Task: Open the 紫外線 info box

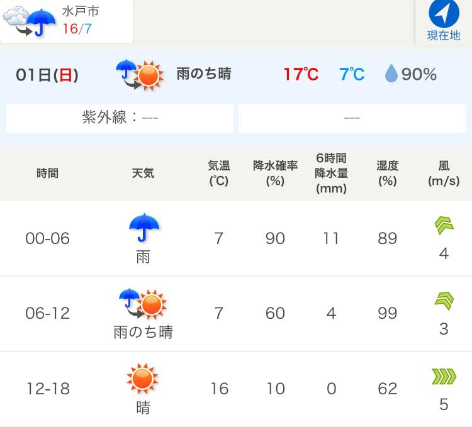Action: click(x=120, y=118)
